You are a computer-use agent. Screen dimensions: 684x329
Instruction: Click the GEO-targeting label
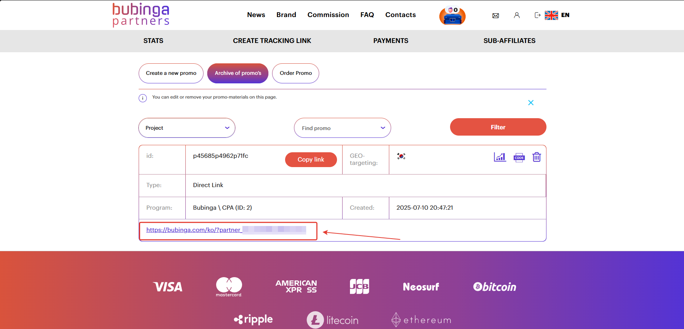coord(364,159)
